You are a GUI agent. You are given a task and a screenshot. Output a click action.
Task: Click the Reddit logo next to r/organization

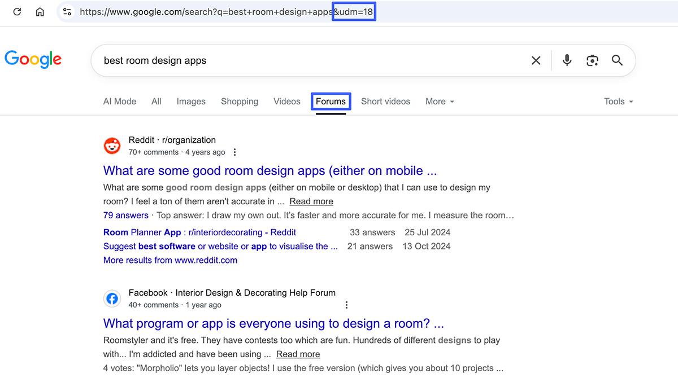[112, 145]
